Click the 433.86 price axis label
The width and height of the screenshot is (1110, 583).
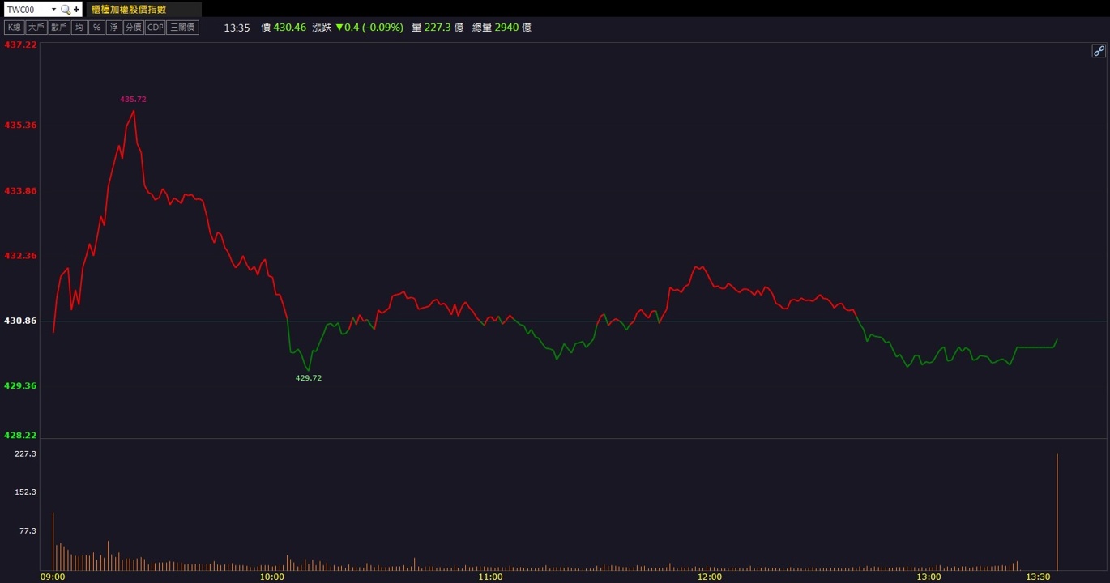tap(21, 191)
